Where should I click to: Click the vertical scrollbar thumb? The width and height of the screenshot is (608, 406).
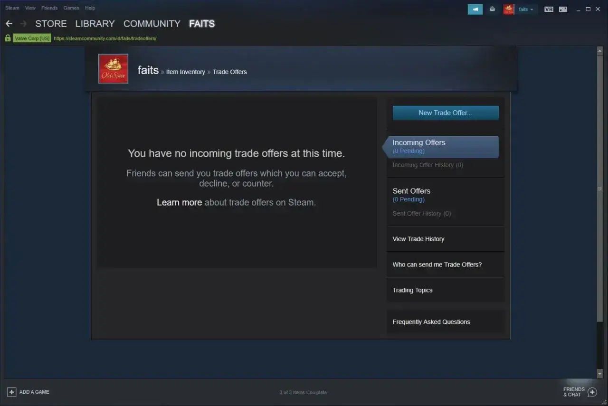coord(600,189)
